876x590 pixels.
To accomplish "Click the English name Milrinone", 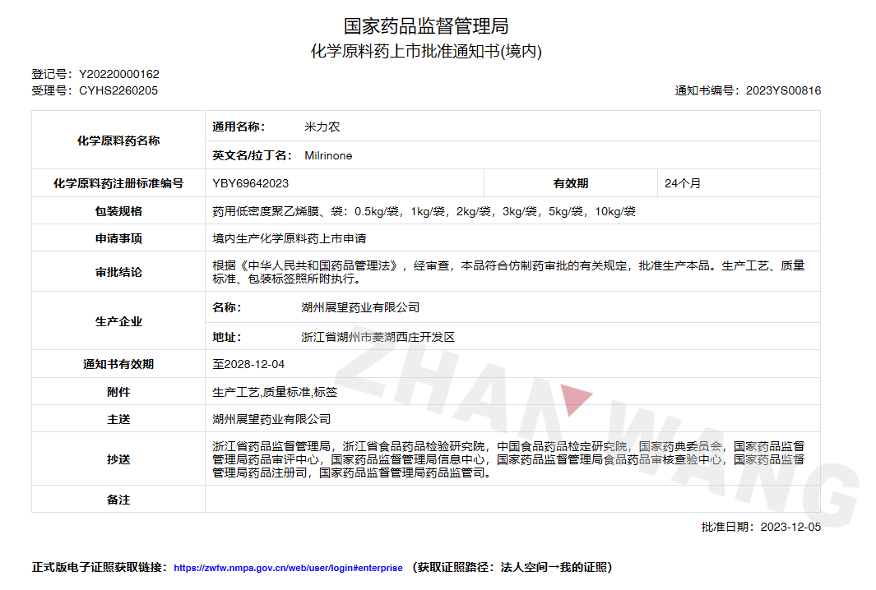I will [x=328, y=155].
